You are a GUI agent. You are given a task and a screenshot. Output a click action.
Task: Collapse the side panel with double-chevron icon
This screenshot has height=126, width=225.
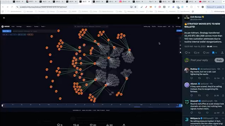[x=178, y=18]
